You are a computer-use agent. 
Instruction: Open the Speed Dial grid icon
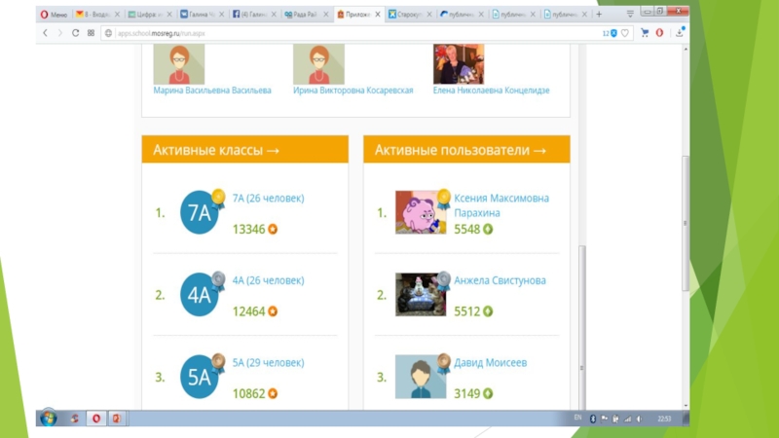point(91,33)
